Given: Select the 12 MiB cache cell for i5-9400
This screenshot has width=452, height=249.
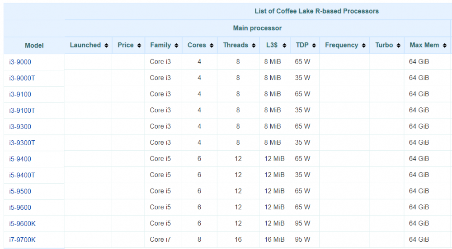Looking at the screenshot, I should [x=275, y=159].
